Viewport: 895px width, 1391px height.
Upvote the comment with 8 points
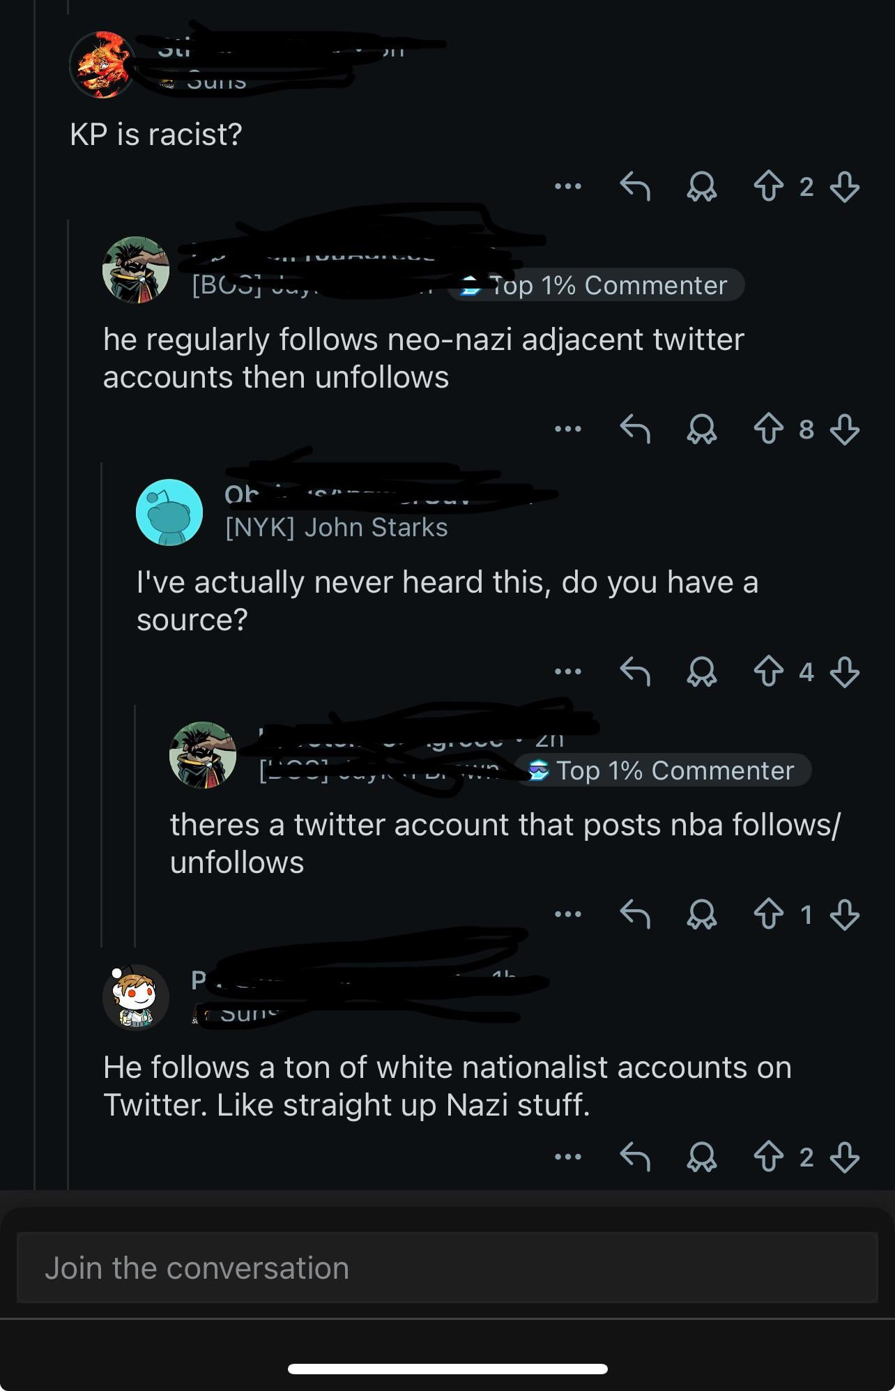[768, 430]
